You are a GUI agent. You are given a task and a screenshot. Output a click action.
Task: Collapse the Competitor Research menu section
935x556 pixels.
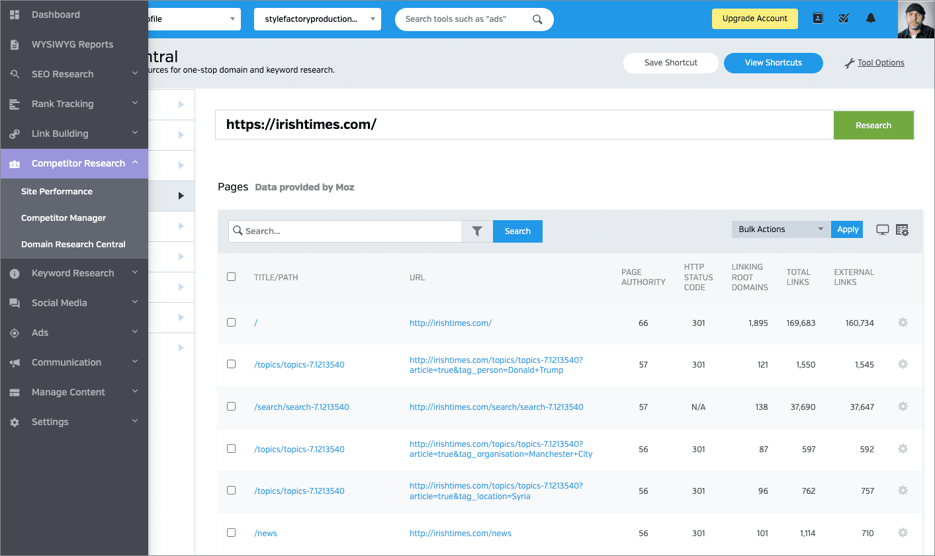(74, 163)
